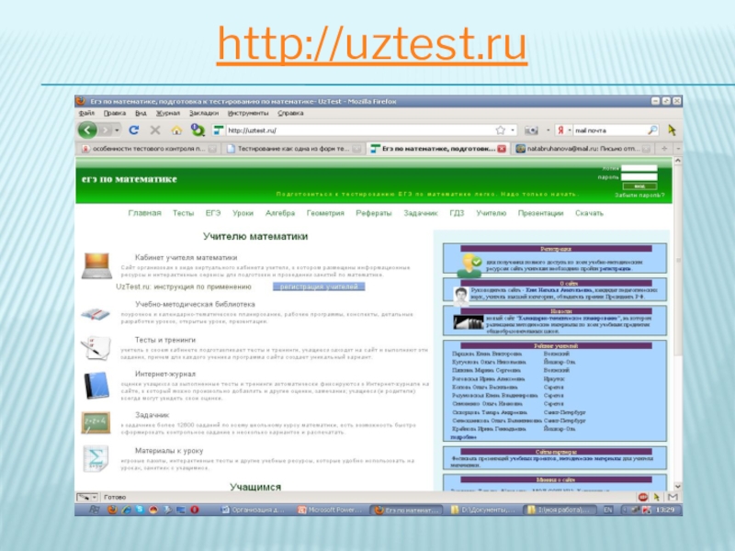
Task: Switch to Microsoft PowerPoint in taskbar
Action: (332, 510)
